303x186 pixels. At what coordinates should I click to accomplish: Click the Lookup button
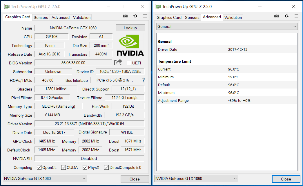pyautogui.click(x=130, y=28)
